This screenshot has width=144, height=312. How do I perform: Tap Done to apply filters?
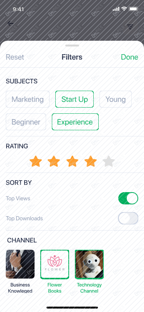point(129,57)
